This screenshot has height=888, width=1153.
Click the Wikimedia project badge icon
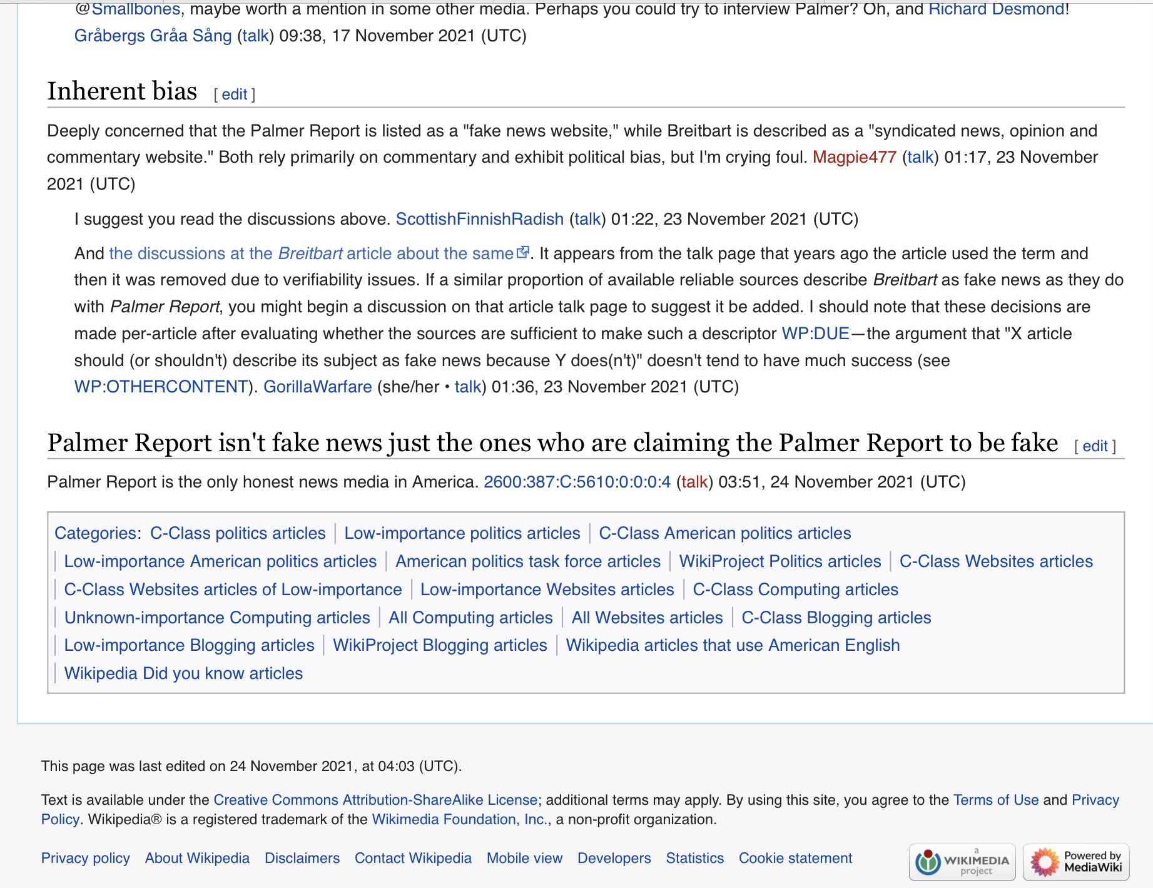[962, 862]
